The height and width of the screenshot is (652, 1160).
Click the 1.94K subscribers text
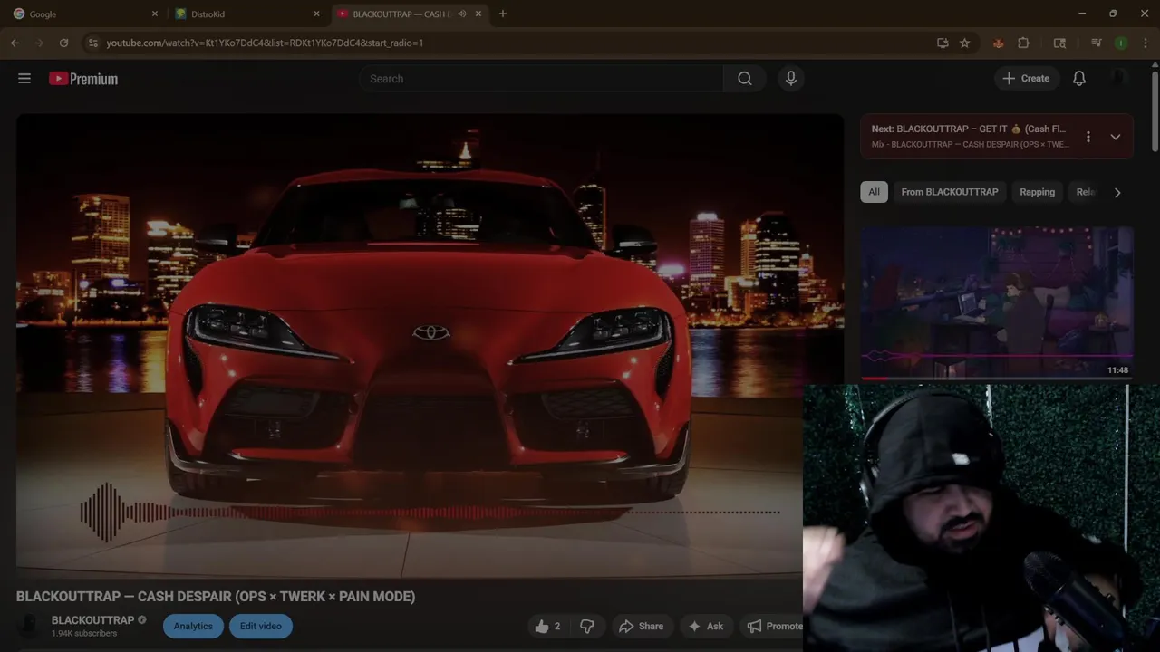(84, 634)
